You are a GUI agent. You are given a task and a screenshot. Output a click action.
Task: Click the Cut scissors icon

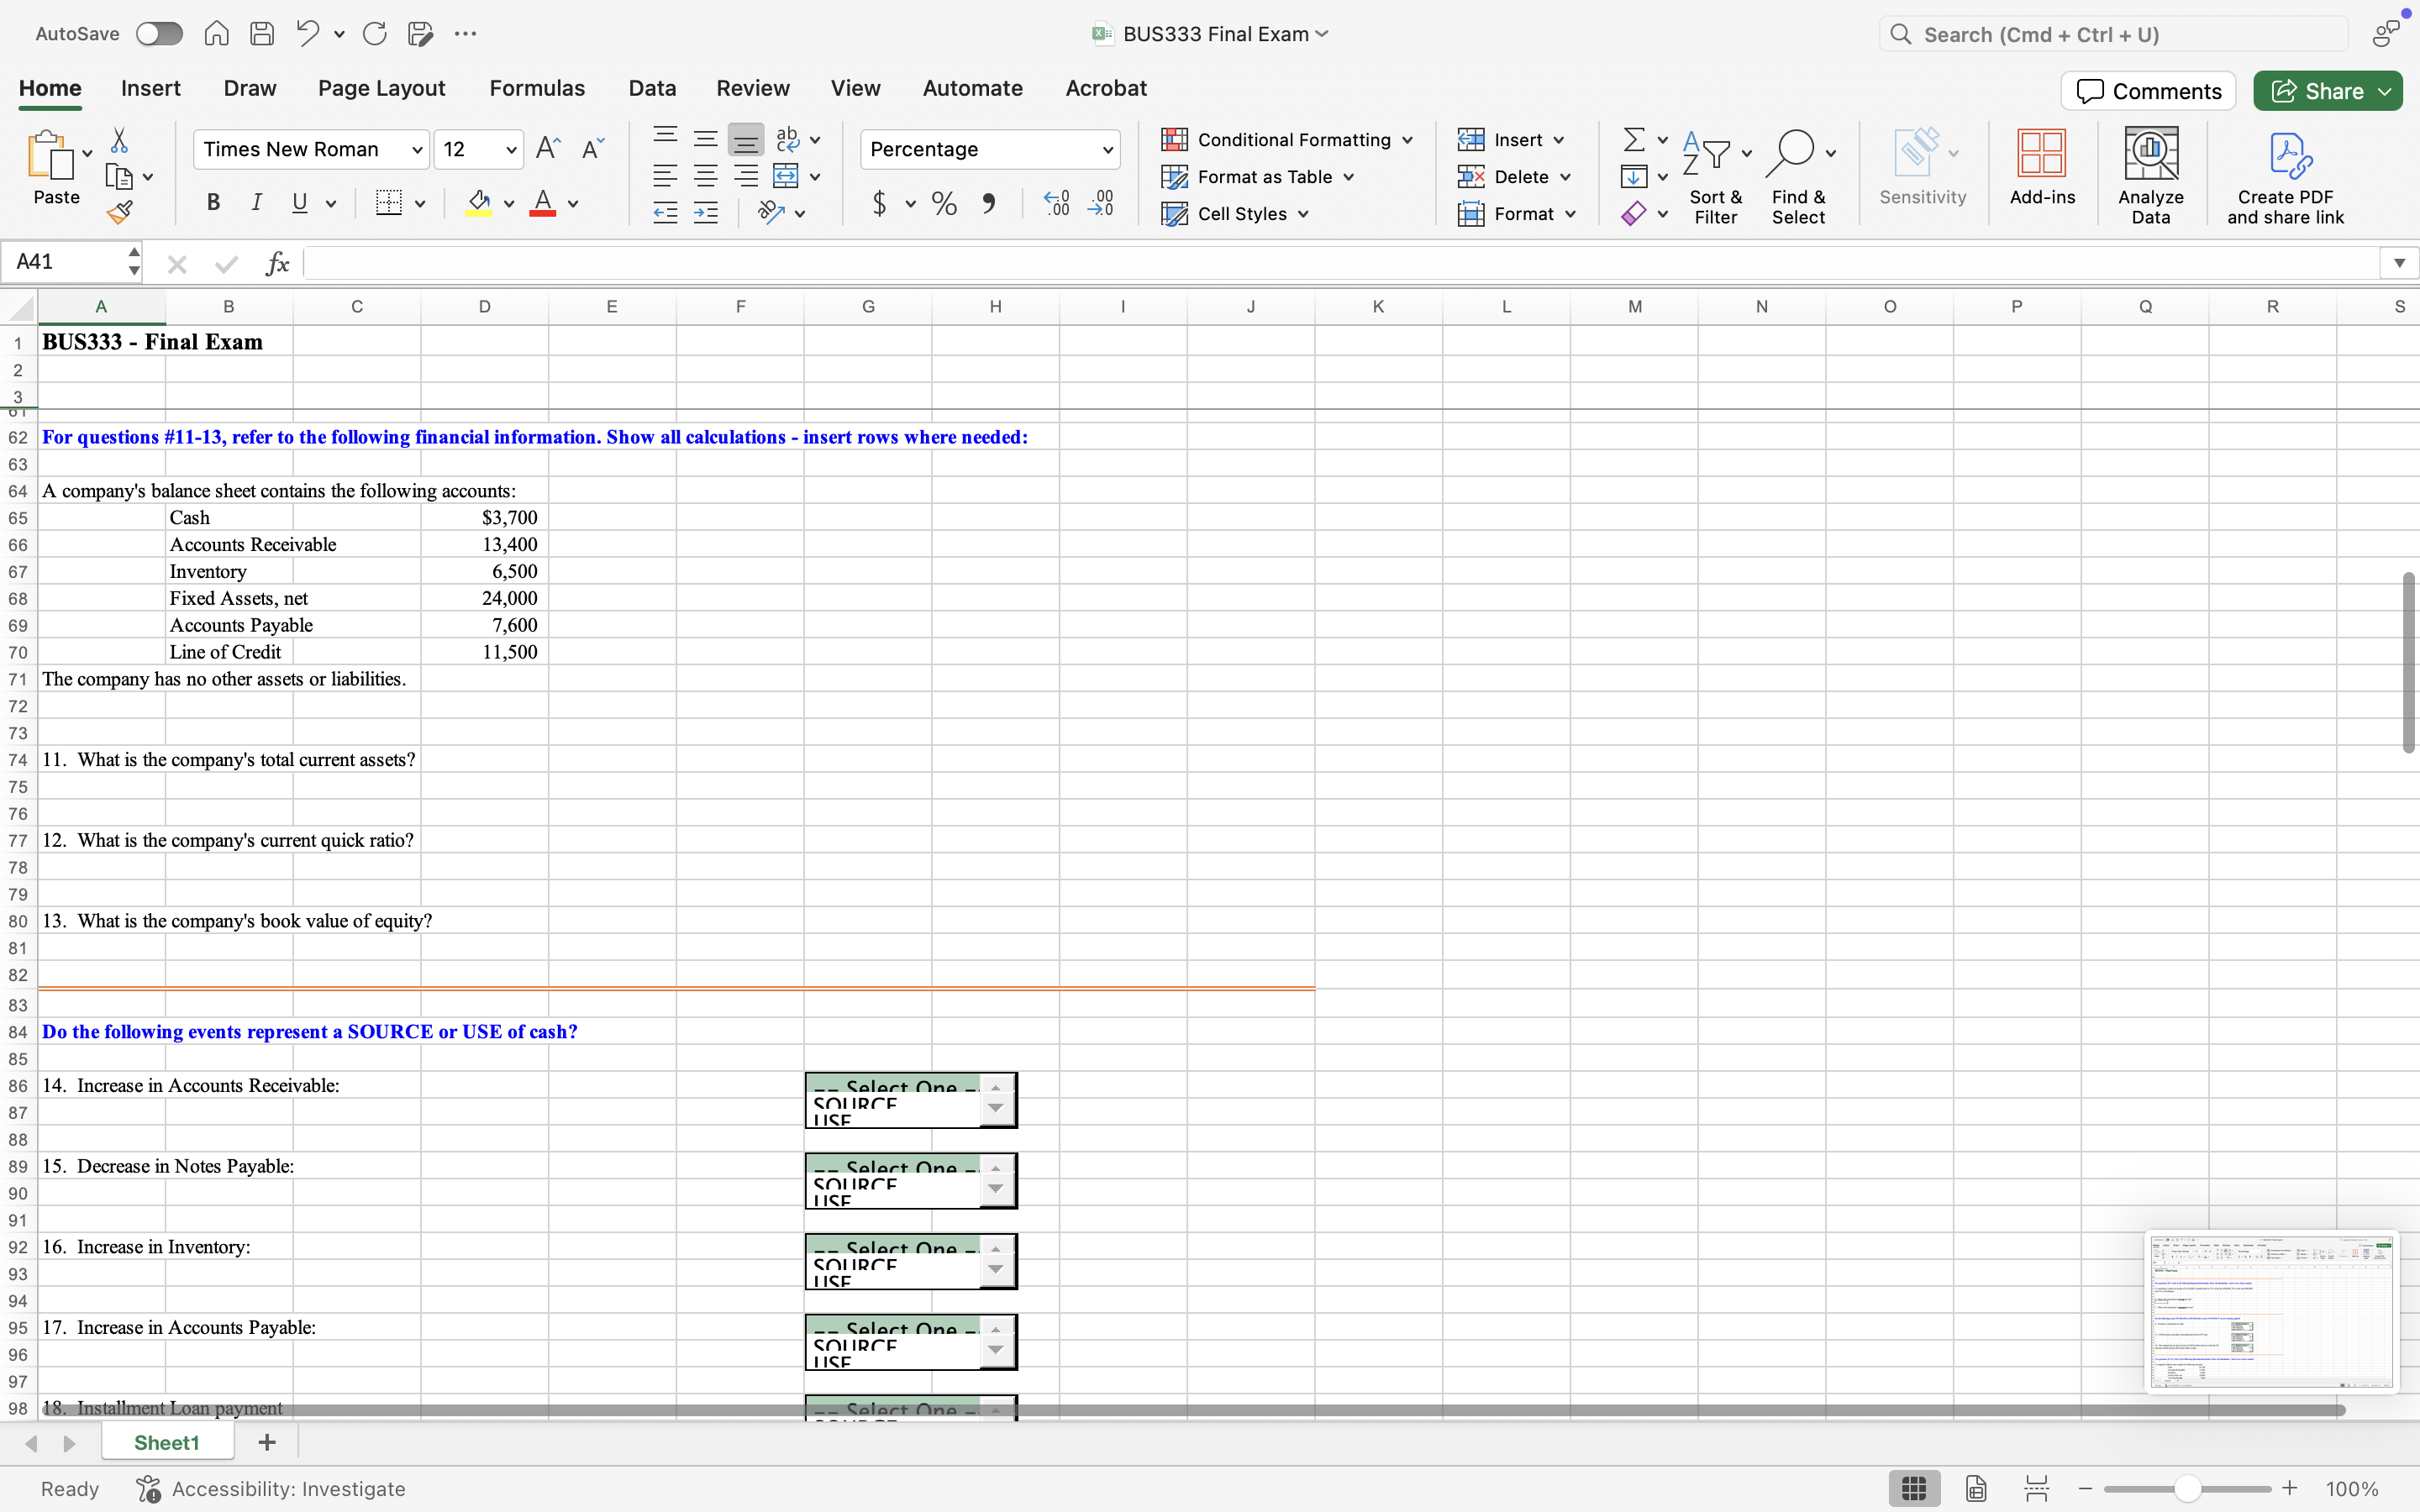point(119,140)
